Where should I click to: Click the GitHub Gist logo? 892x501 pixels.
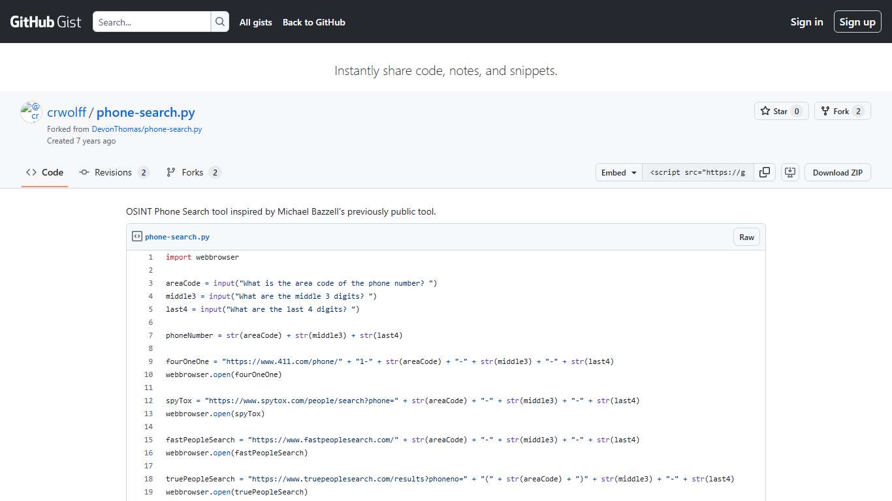45,22
